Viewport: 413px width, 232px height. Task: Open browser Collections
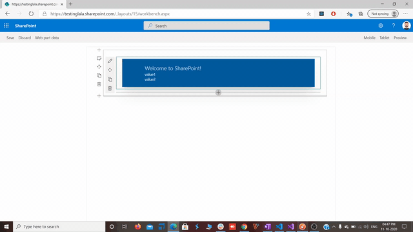tap(361, 14)
